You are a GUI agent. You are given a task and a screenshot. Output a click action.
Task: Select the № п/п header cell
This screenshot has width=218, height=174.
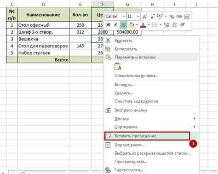tap(12, 15)
